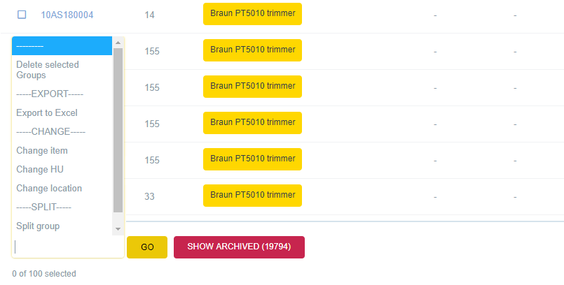Image resolution: width=564 pixels, height=285 pixels.
Task: Select 'Change item' option
Action: [42, 150]
